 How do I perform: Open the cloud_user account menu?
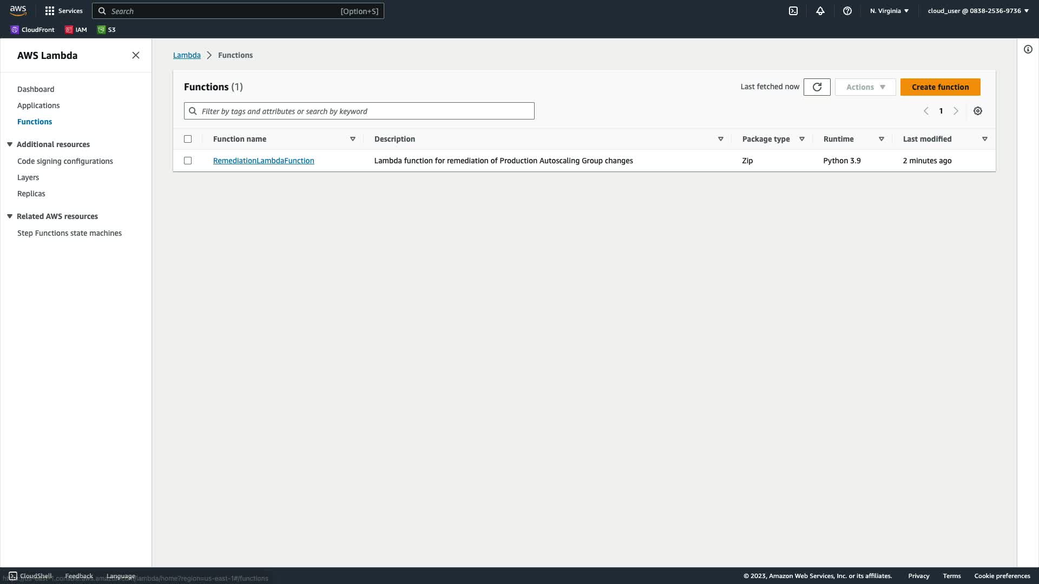click(x=978, y=11)
